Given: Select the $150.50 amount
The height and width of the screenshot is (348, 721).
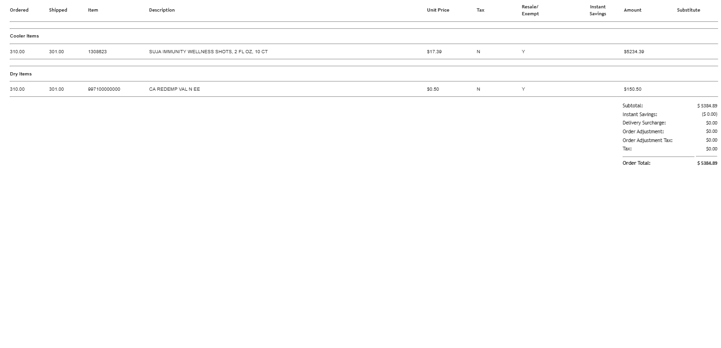Looking at the screenshot, I should 632,89.
